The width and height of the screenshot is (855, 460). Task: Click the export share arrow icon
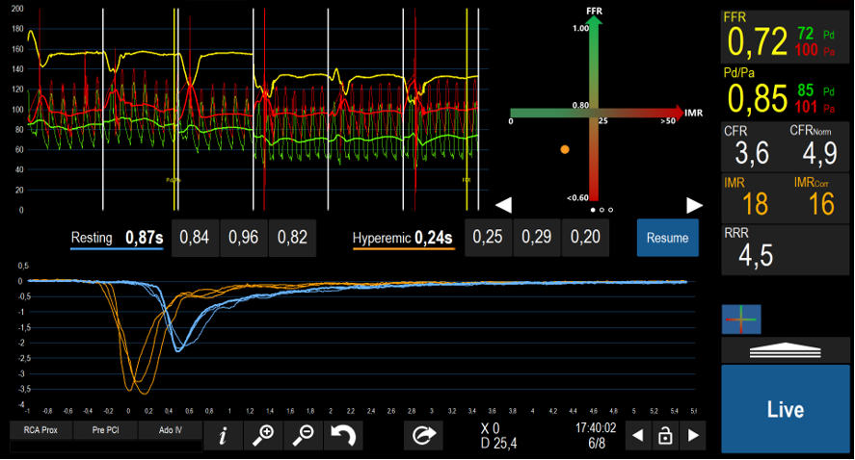pyautogui.click(x=423, y=436)
